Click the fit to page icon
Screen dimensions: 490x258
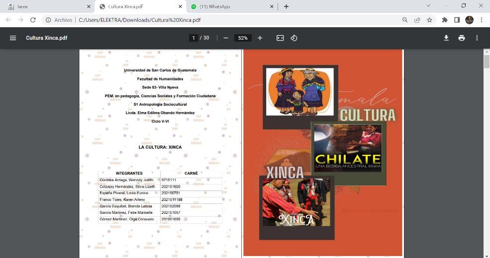[x=280, y=38]
